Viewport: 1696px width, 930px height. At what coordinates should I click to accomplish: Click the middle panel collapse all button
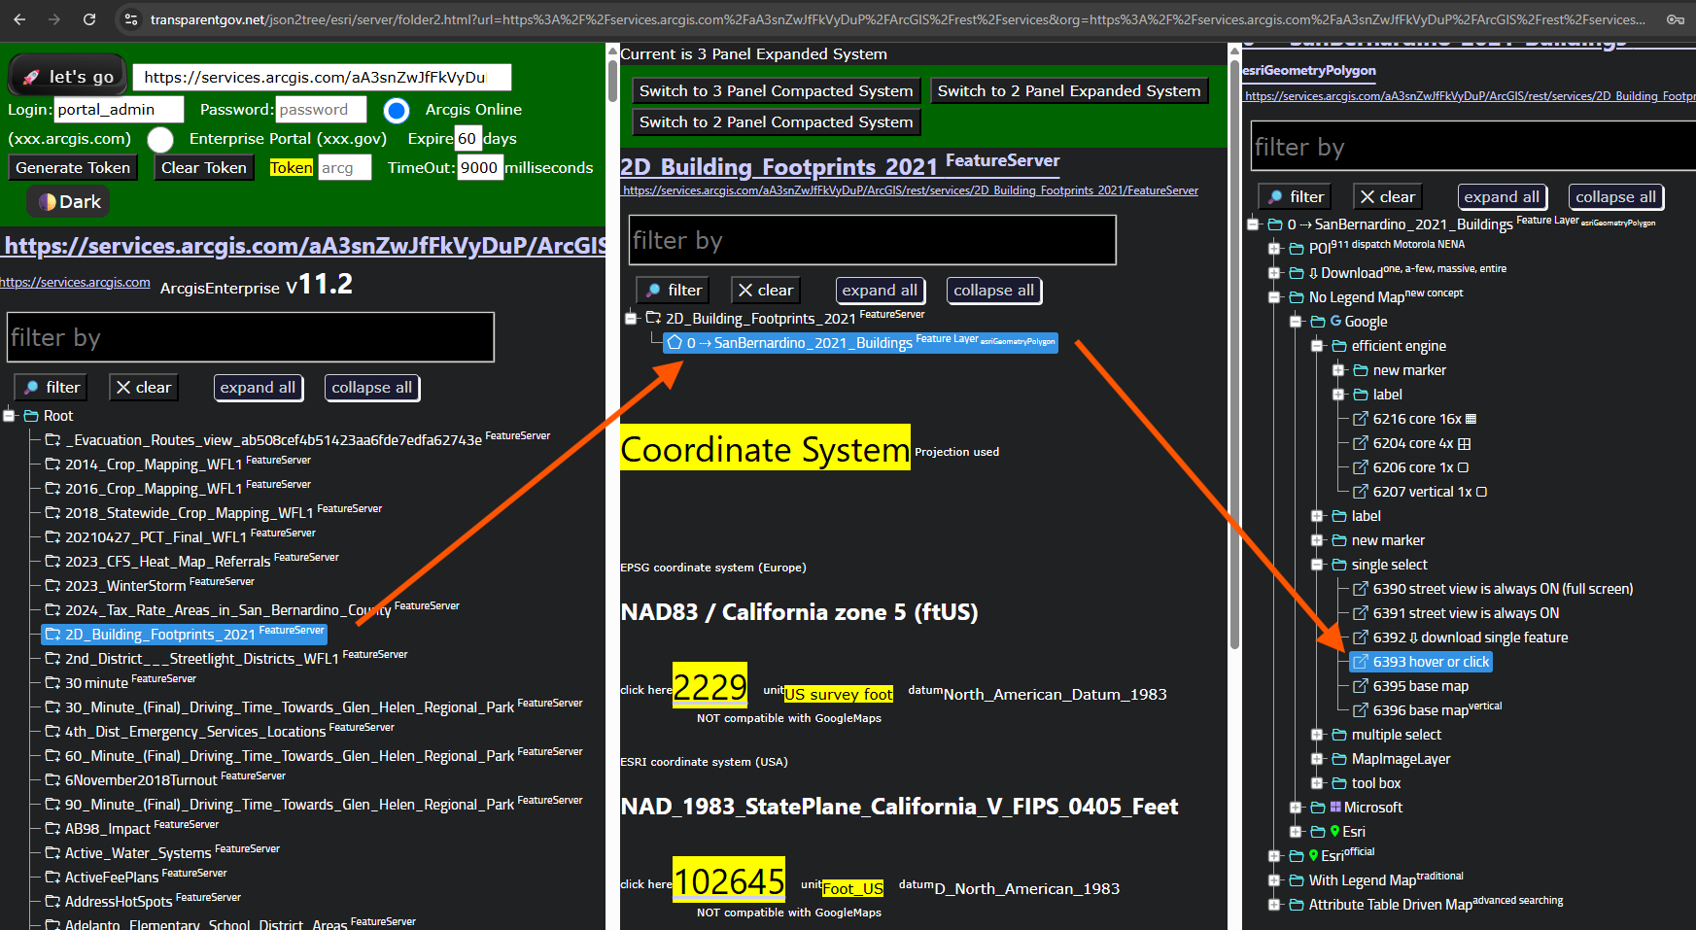point(993,290)
